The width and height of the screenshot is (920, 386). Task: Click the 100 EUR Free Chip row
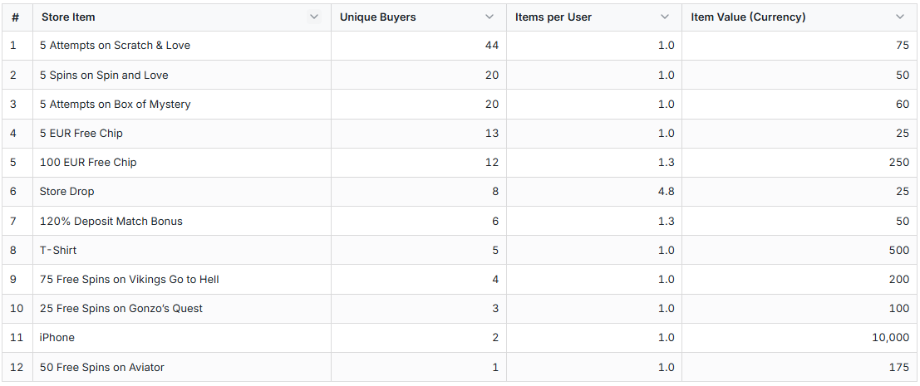(88, 163)
